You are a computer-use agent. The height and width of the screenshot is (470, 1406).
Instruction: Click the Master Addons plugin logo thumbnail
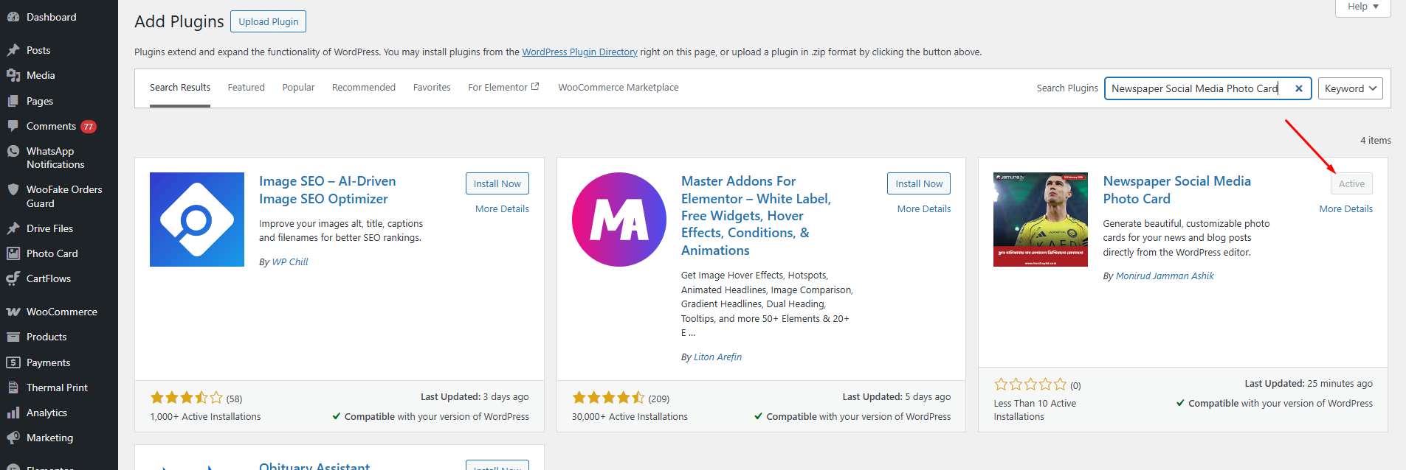(x=618, y=220)
